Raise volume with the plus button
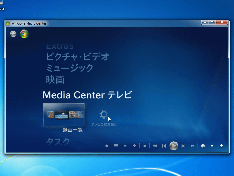This screenshot has height=176, width=234. [x=222, y=146]
